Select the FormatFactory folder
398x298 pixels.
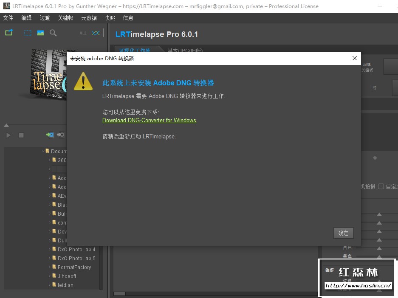(x=74, y=267)
